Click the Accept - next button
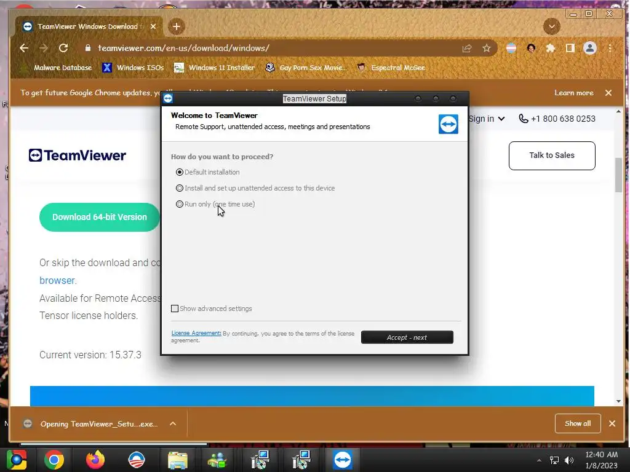The image size is (630, 472). tap(407, 337)
